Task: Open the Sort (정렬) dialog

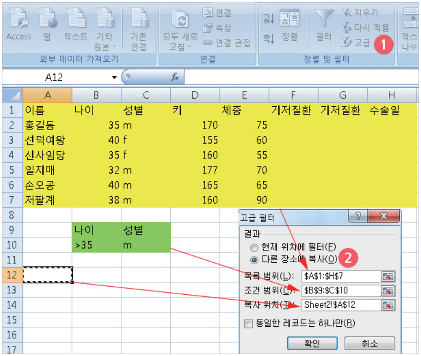Action: tap(290, 25)
